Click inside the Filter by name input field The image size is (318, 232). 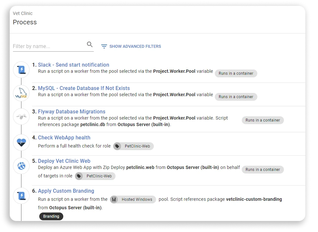click(45, 46)
